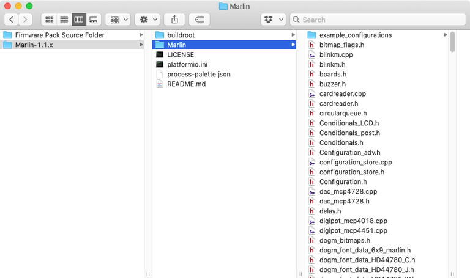Viewport: 470px width, 278px height.
Task: Switch to icon view mode
Action: pos(49,20)
